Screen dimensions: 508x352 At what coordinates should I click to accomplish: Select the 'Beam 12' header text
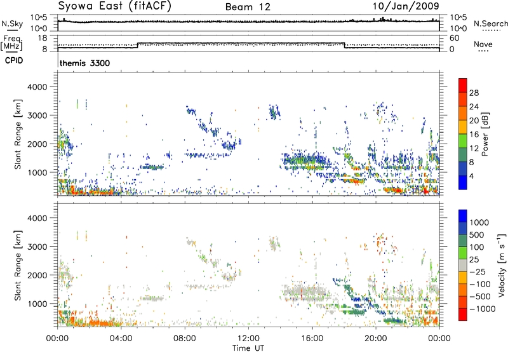(248, 7)
